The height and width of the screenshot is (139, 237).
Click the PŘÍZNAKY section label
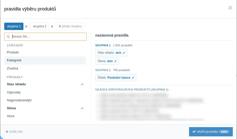point(15,77)
